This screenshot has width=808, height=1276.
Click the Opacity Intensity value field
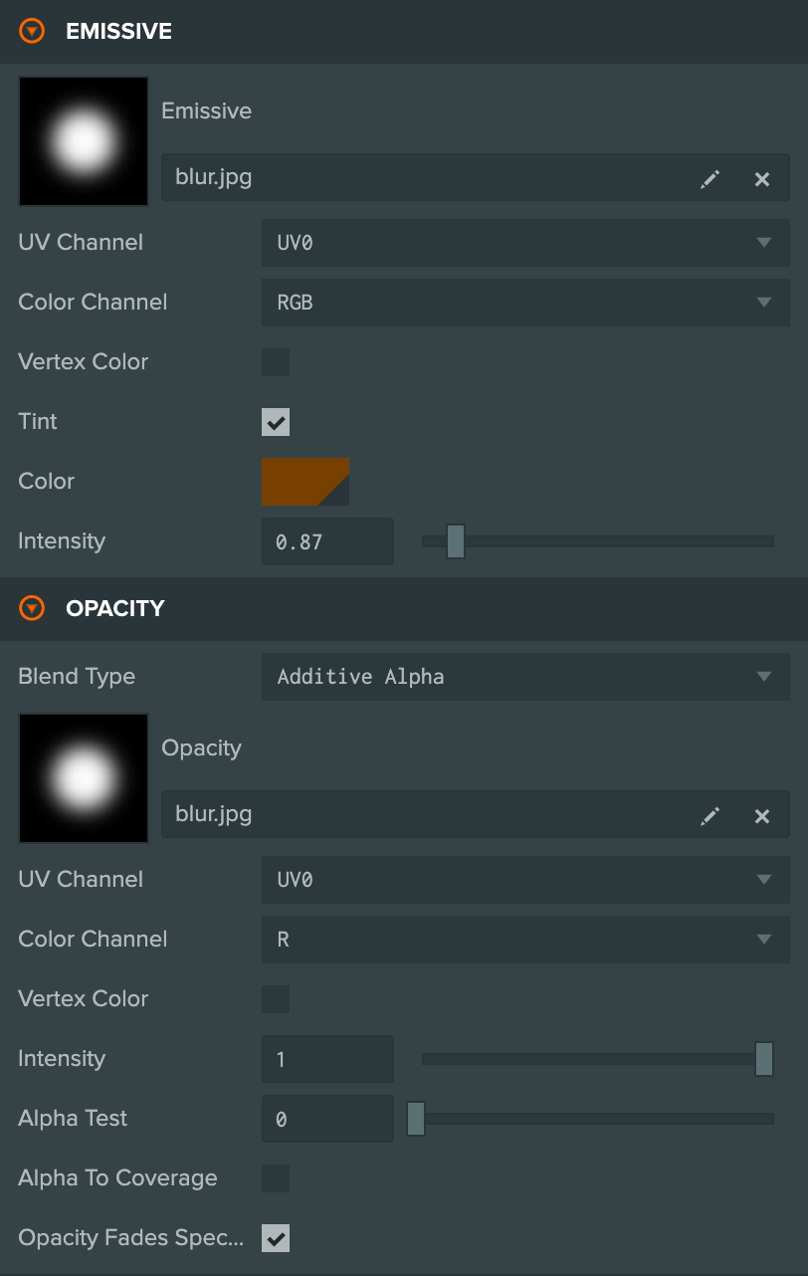pyautogui.click(x=327, y=1059)
